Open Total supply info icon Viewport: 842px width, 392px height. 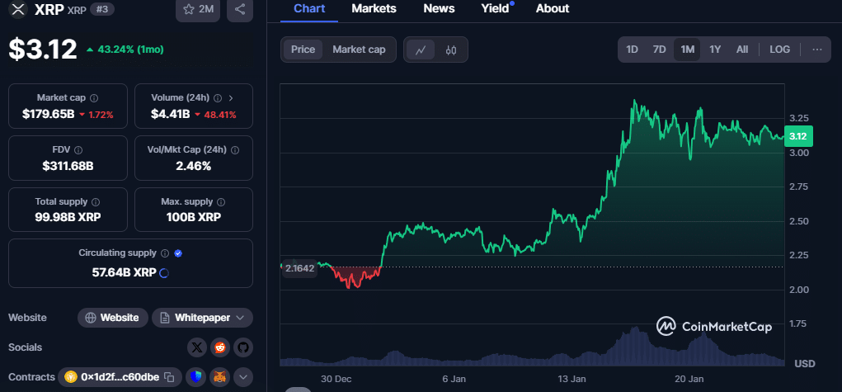[96, 202]
